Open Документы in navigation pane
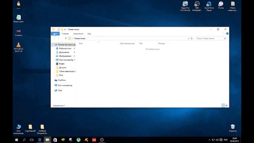 click(x=64, y=52)
